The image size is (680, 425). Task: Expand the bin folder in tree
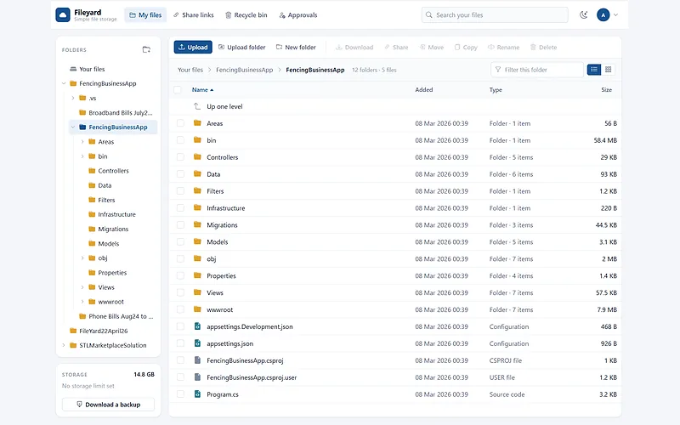point(82,156)
